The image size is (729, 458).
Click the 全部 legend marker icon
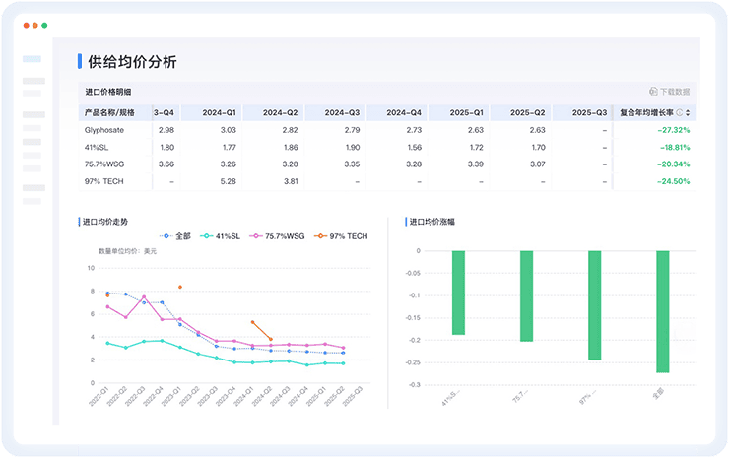[167, 236]
